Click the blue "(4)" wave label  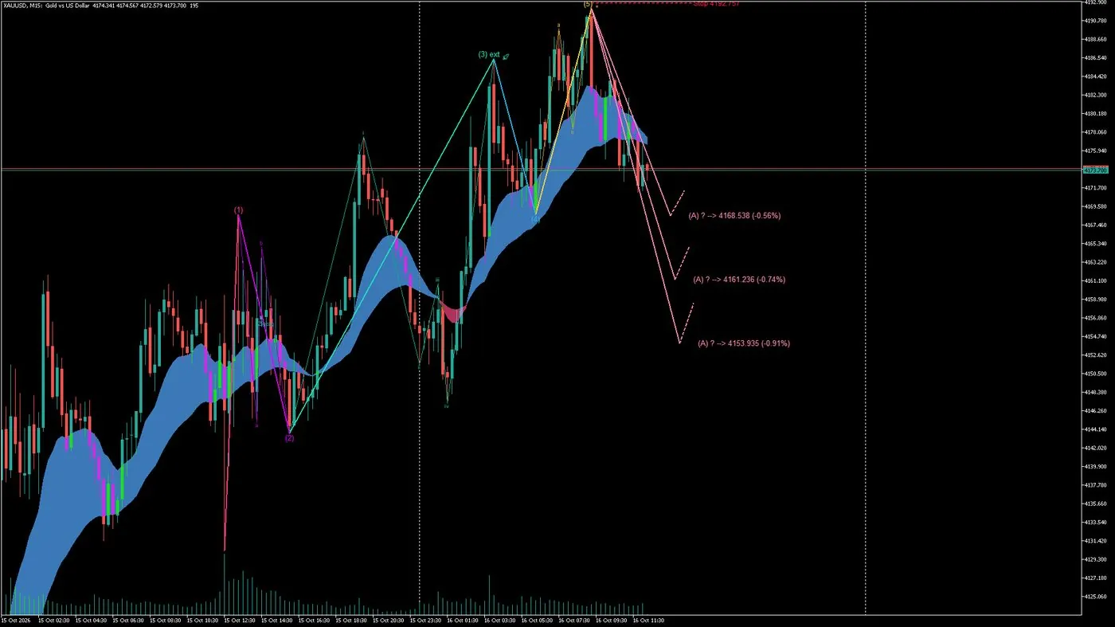coord(535,219)
